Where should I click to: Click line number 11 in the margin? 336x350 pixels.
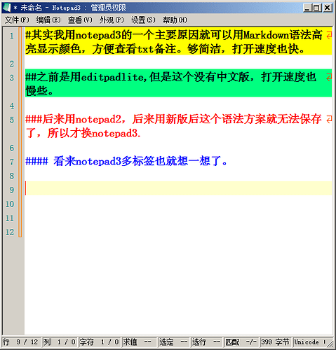10,218
